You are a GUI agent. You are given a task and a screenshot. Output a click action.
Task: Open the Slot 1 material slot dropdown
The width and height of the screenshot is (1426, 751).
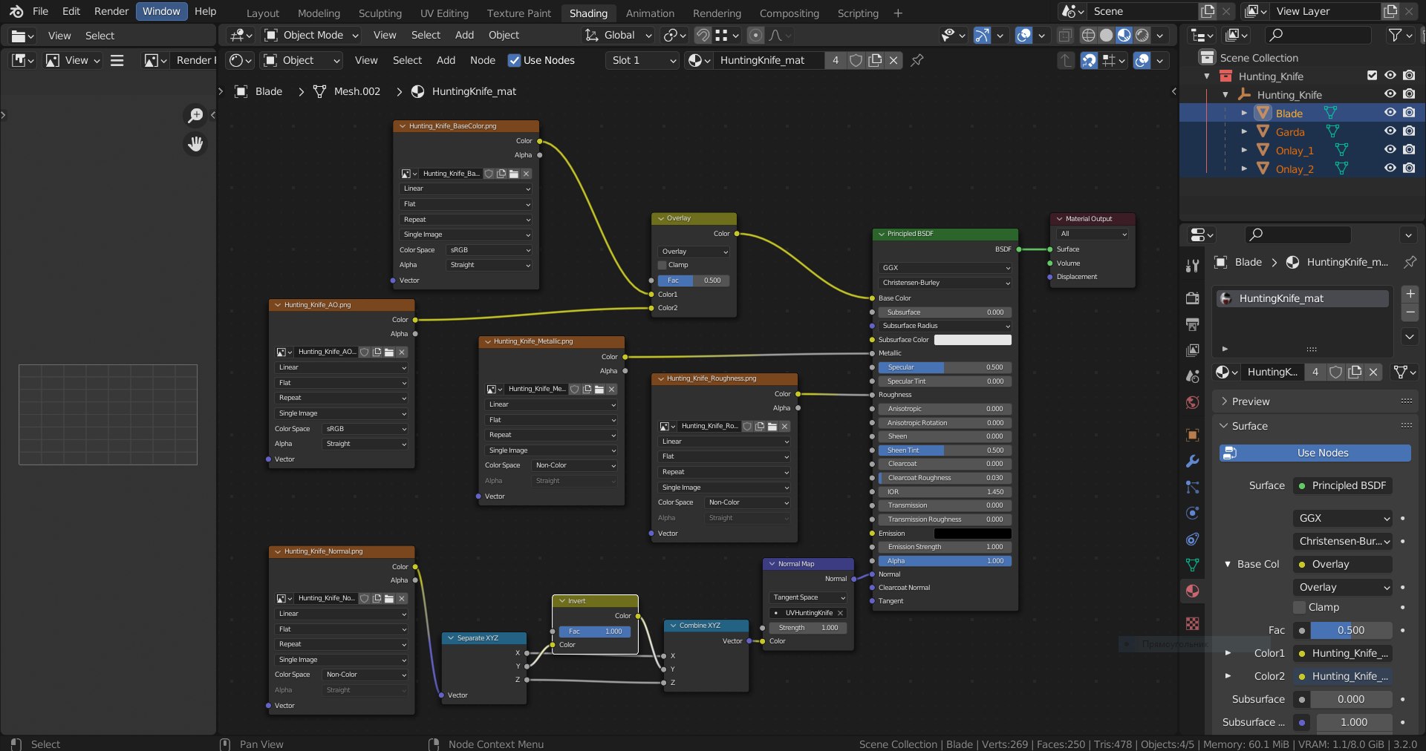click(x=643, y=60)
